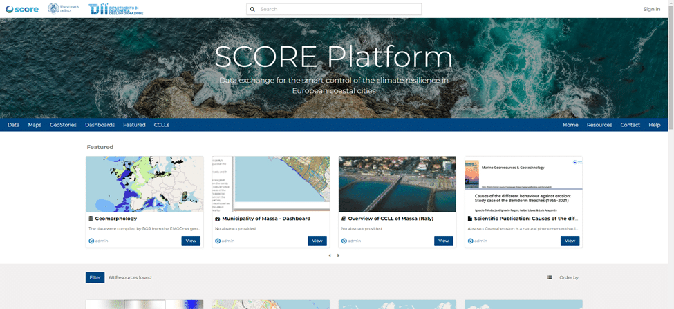
Task: Click the DII department logo
Action: pos(116,9)
